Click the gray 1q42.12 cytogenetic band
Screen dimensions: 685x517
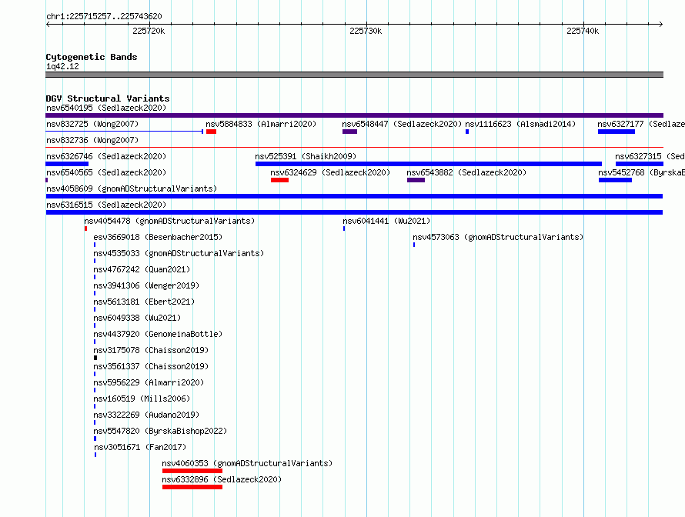pyautogui.click(x=354, y=75)
